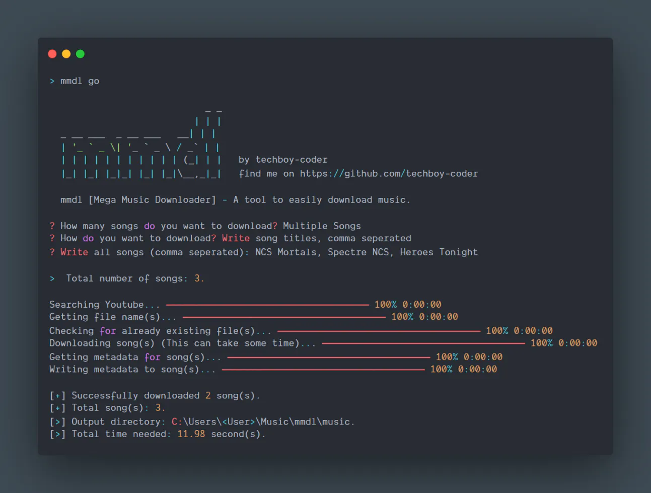Click the 'Searching Youtube' progress bar

coord(267,305)
